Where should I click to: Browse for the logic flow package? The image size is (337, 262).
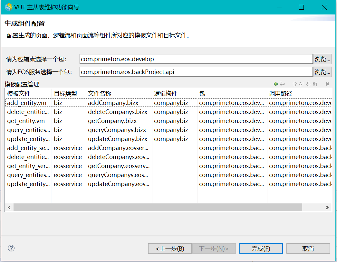click(323, 59)
